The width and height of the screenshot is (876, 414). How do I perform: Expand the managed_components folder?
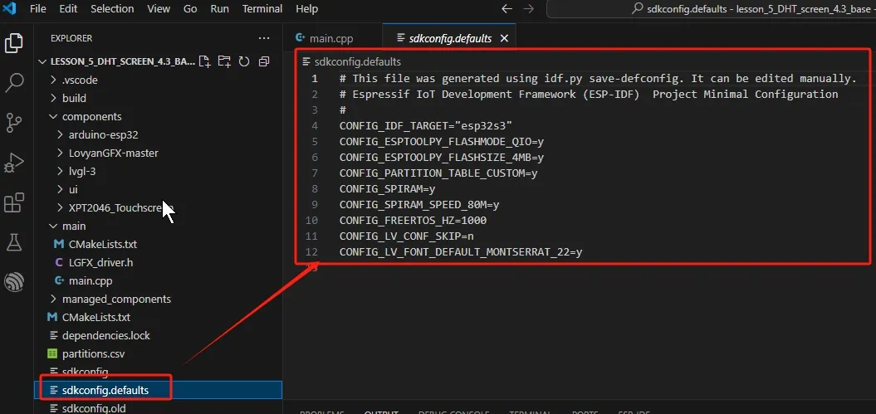tap(115, 299)
